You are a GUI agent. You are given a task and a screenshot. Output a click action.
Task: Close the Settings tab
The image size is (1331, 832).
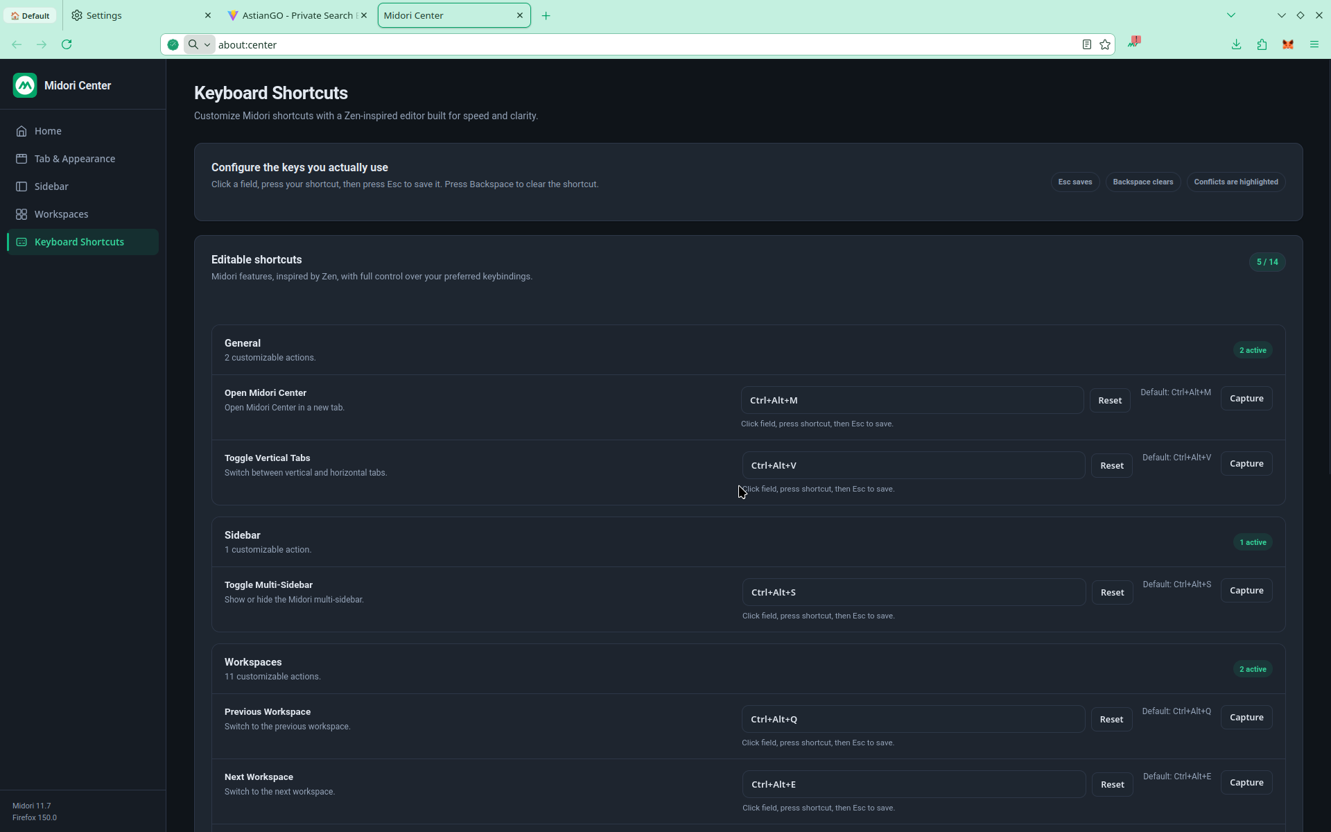click(x=207, y=15)
